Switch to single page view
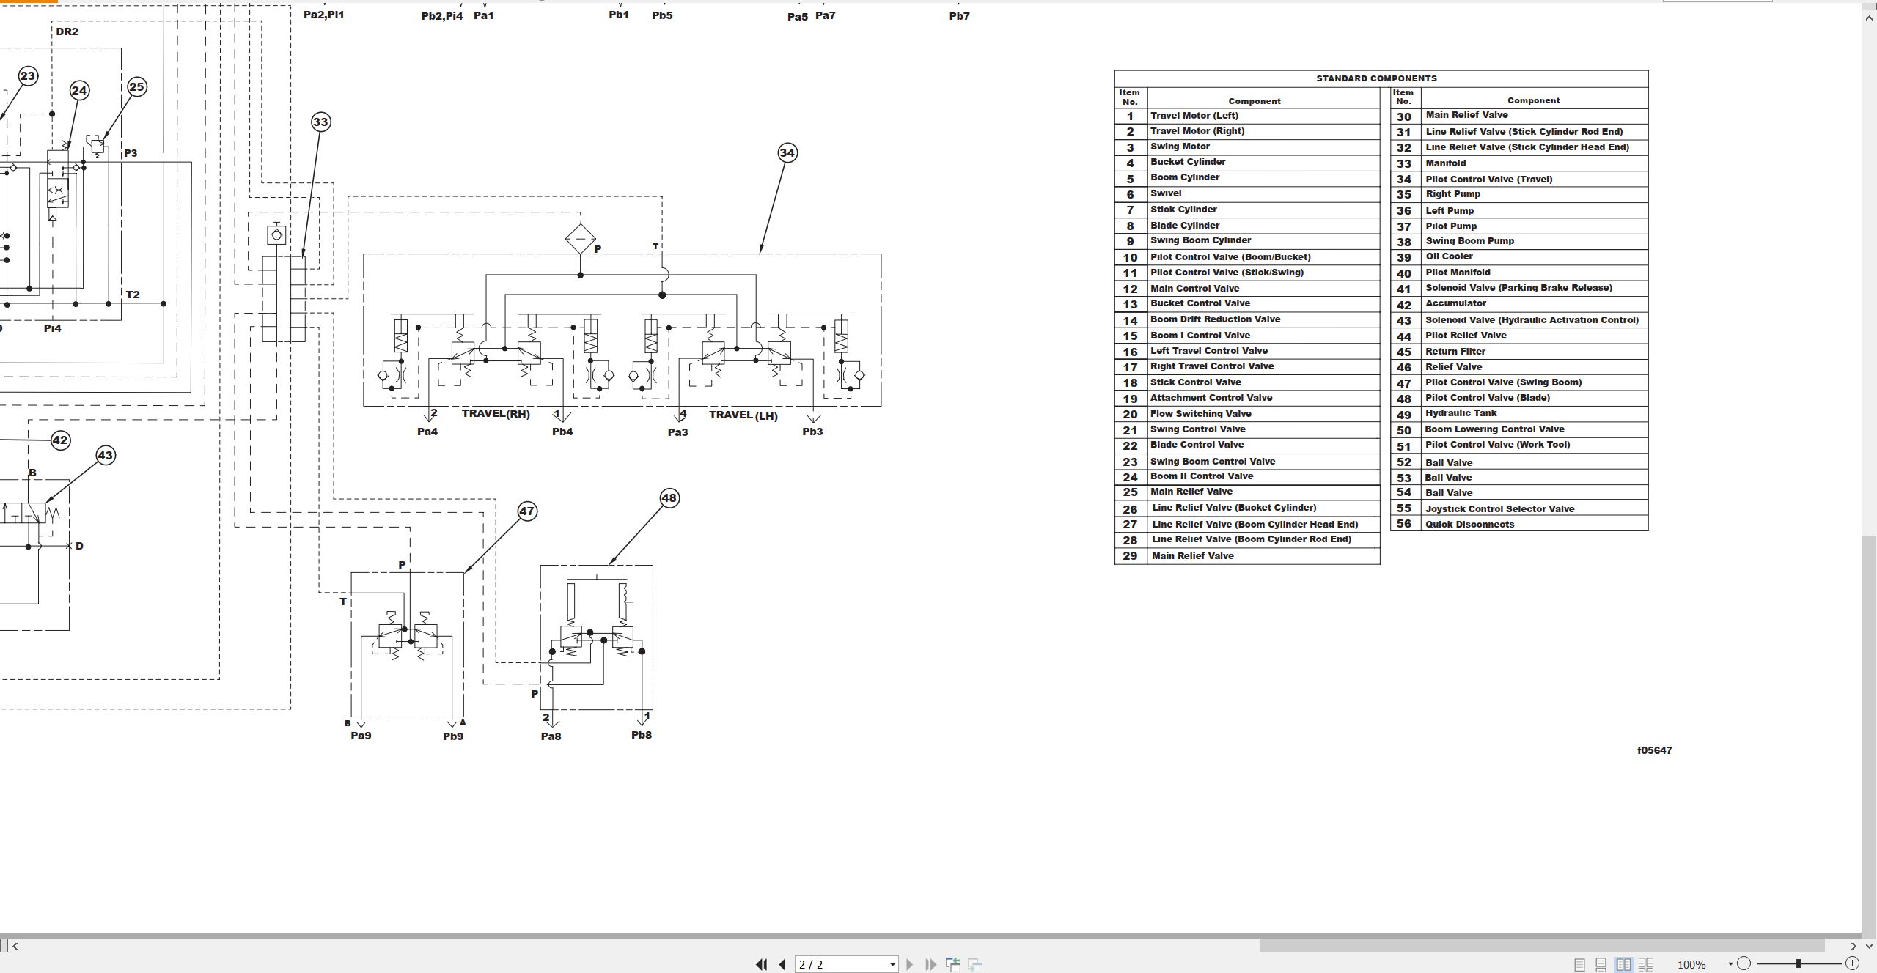Screen dimensions: 1877x973 tap(1579, 964)
